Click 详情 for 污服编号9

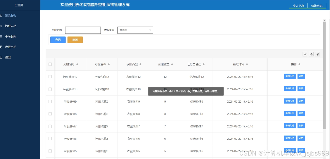pos(301,101)
